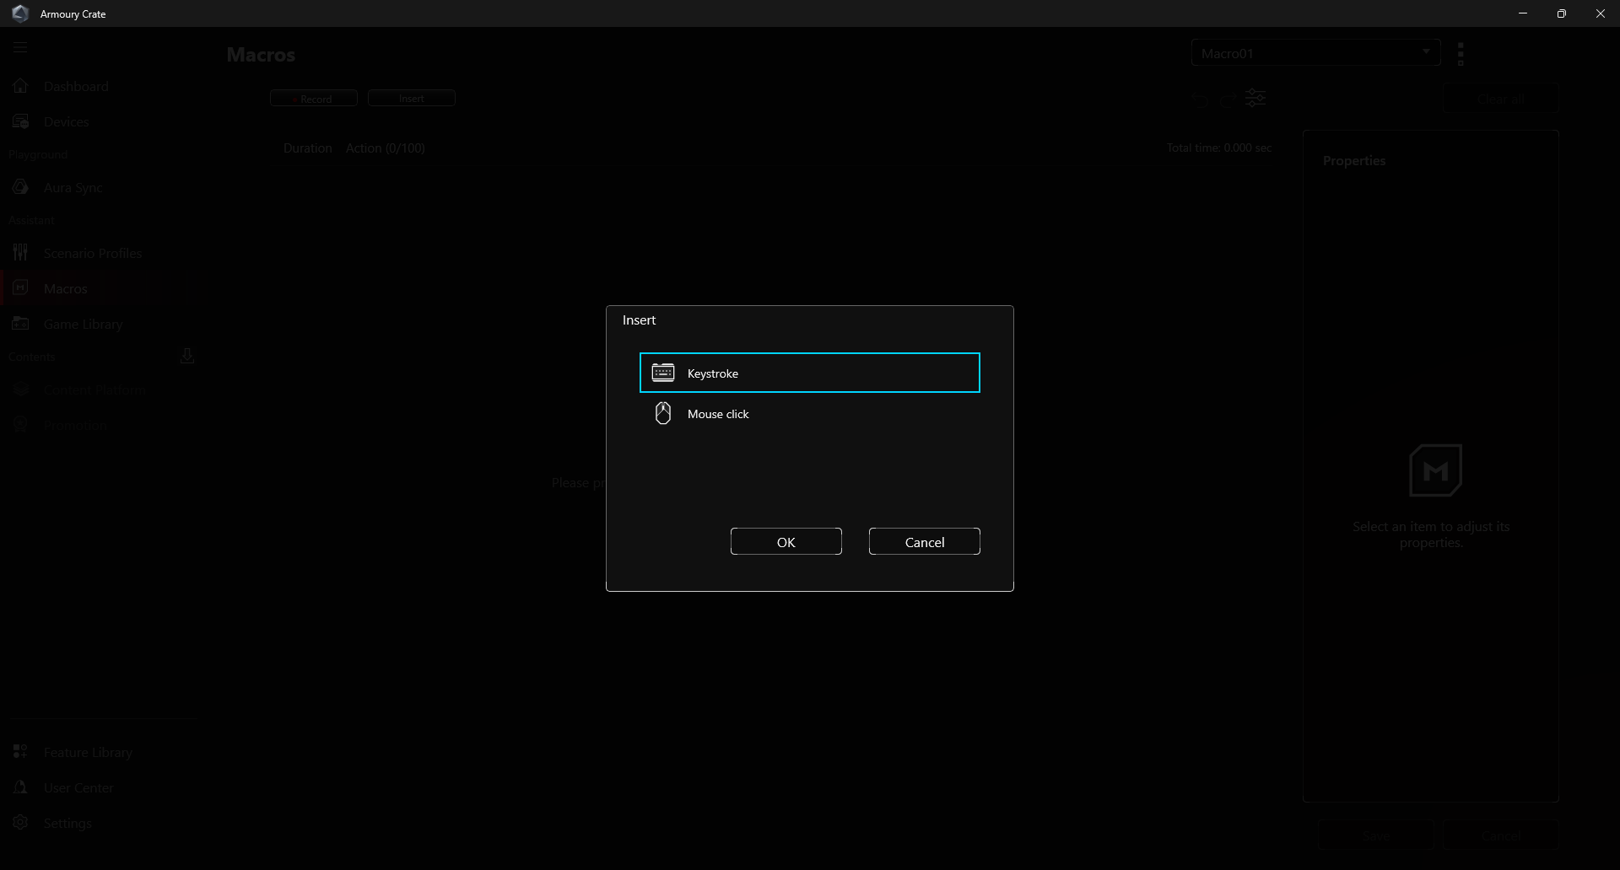Click the Settings gear icon
Viewport: 1620px width, 870px height.
point(21,822)
